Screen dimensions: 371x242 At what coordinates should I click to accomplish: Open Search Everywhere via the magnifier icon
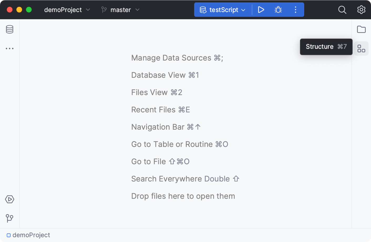click(342, 10)
